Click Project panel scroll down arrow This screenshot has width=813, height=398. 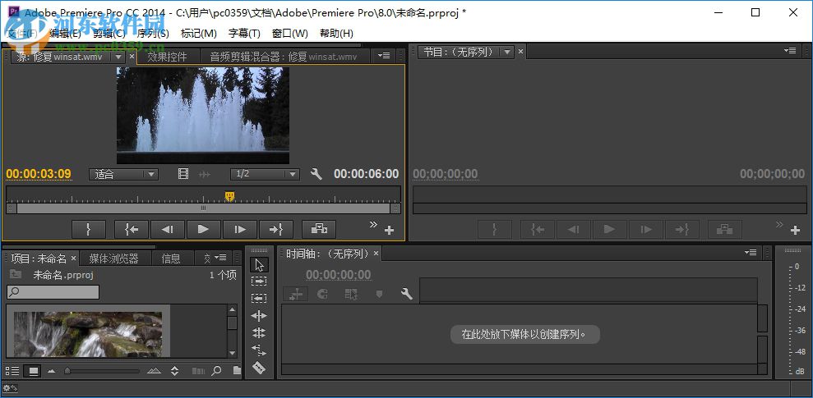point(232,353)
